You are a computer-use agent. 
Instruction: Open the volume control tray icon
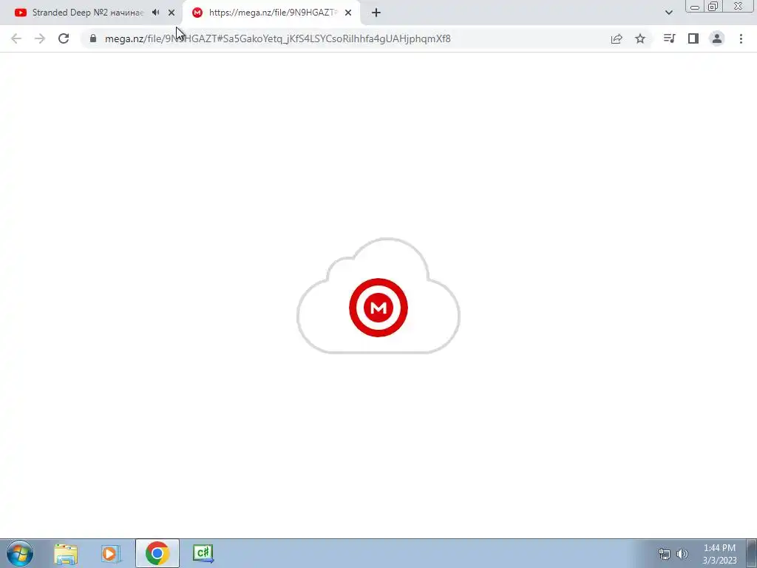click(x=682, y=554)
